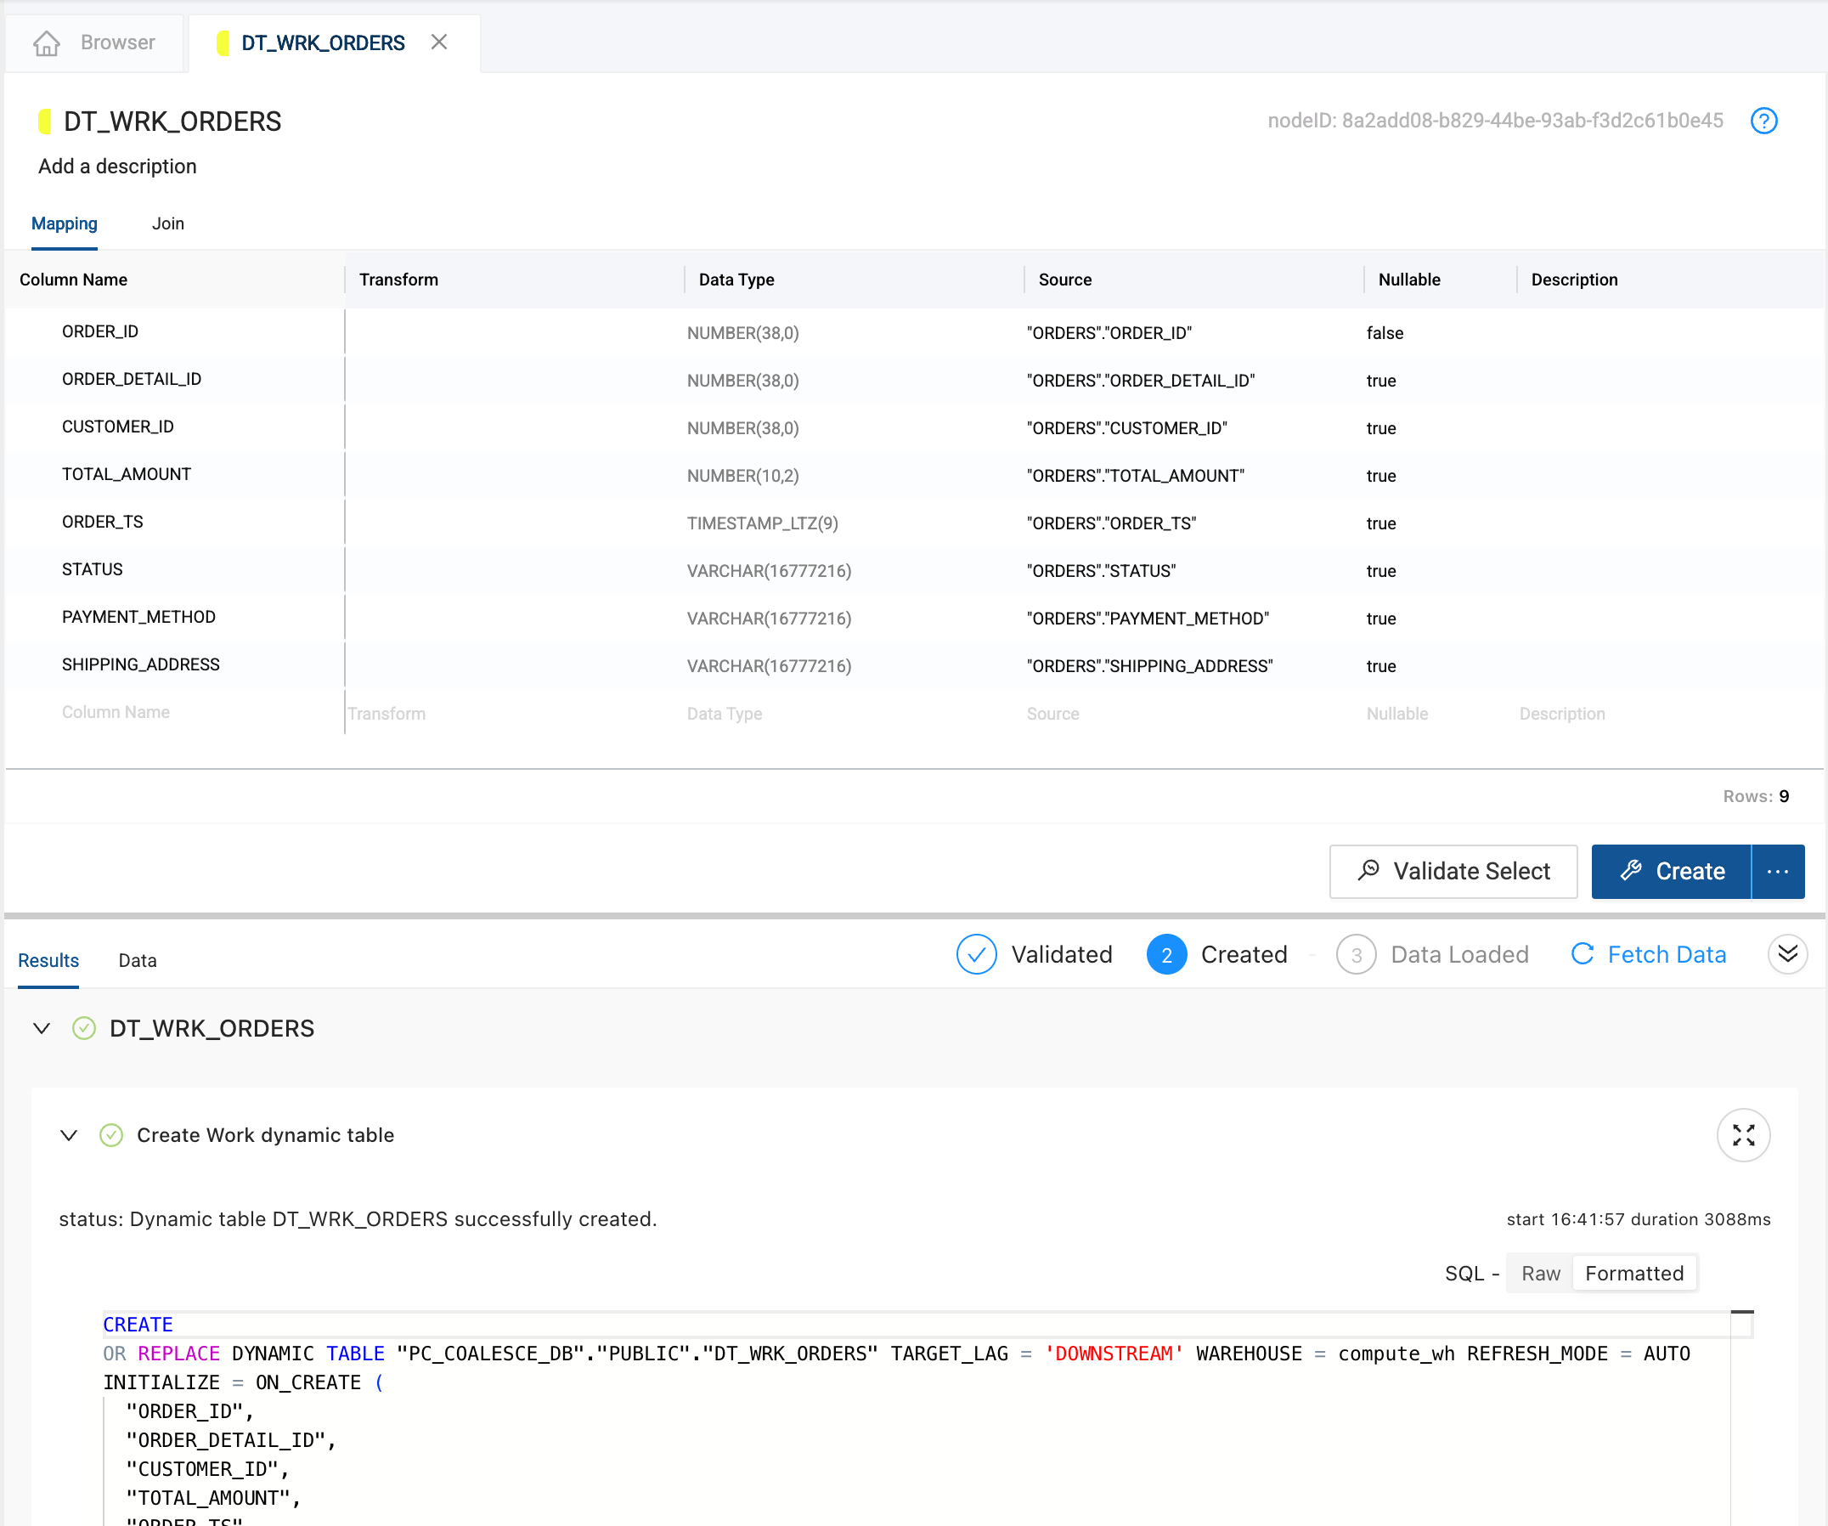Open the help question mark icon
Image resolution: width=1828 pixels, height=1526 pixels.
coord(1763,121)
